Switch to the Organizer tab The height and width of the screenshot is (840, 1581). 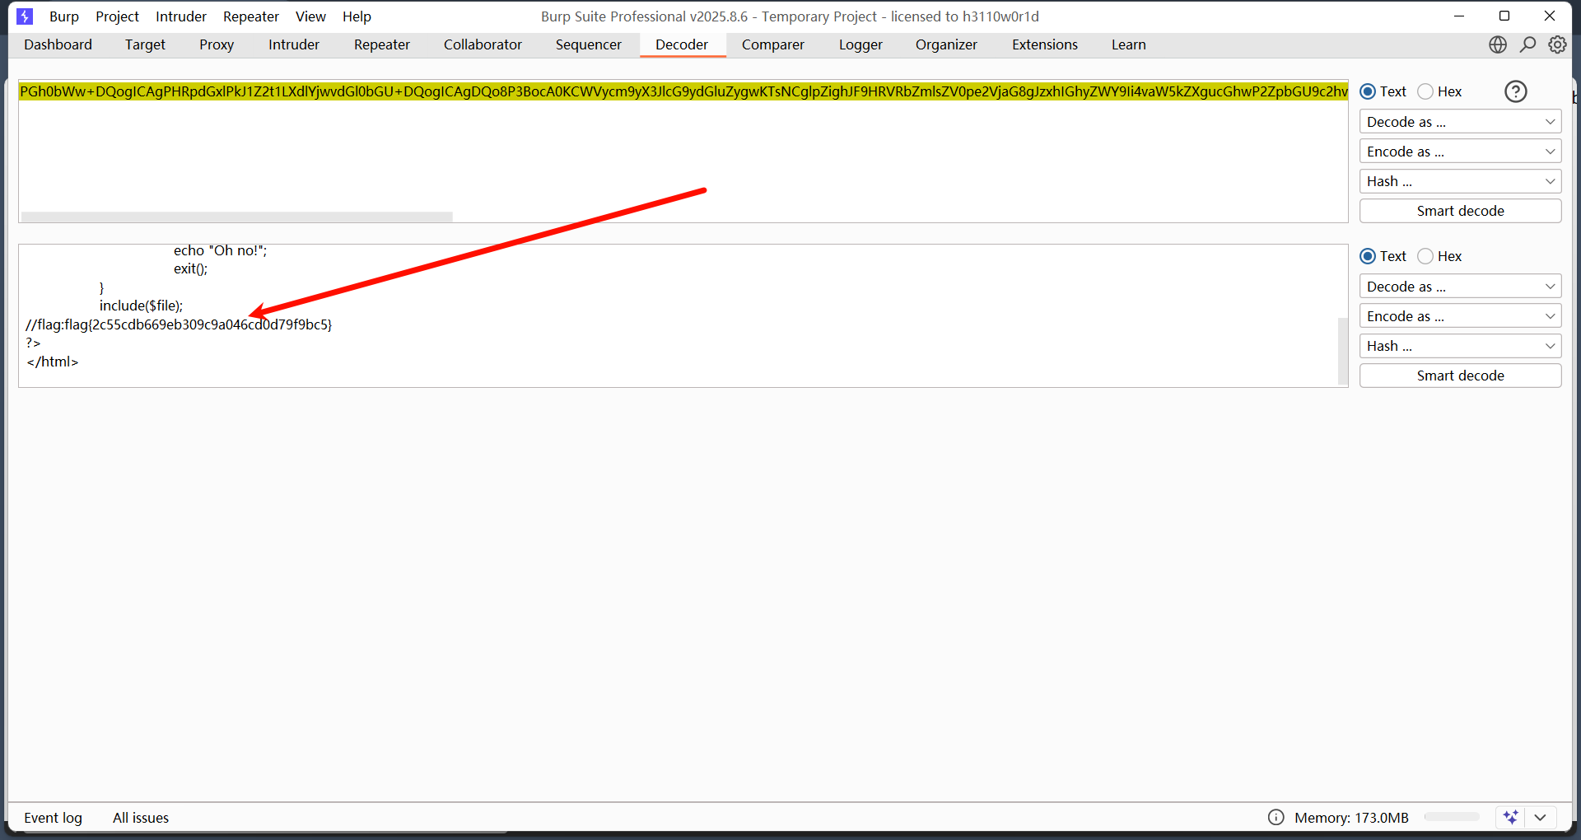point(946,44)
